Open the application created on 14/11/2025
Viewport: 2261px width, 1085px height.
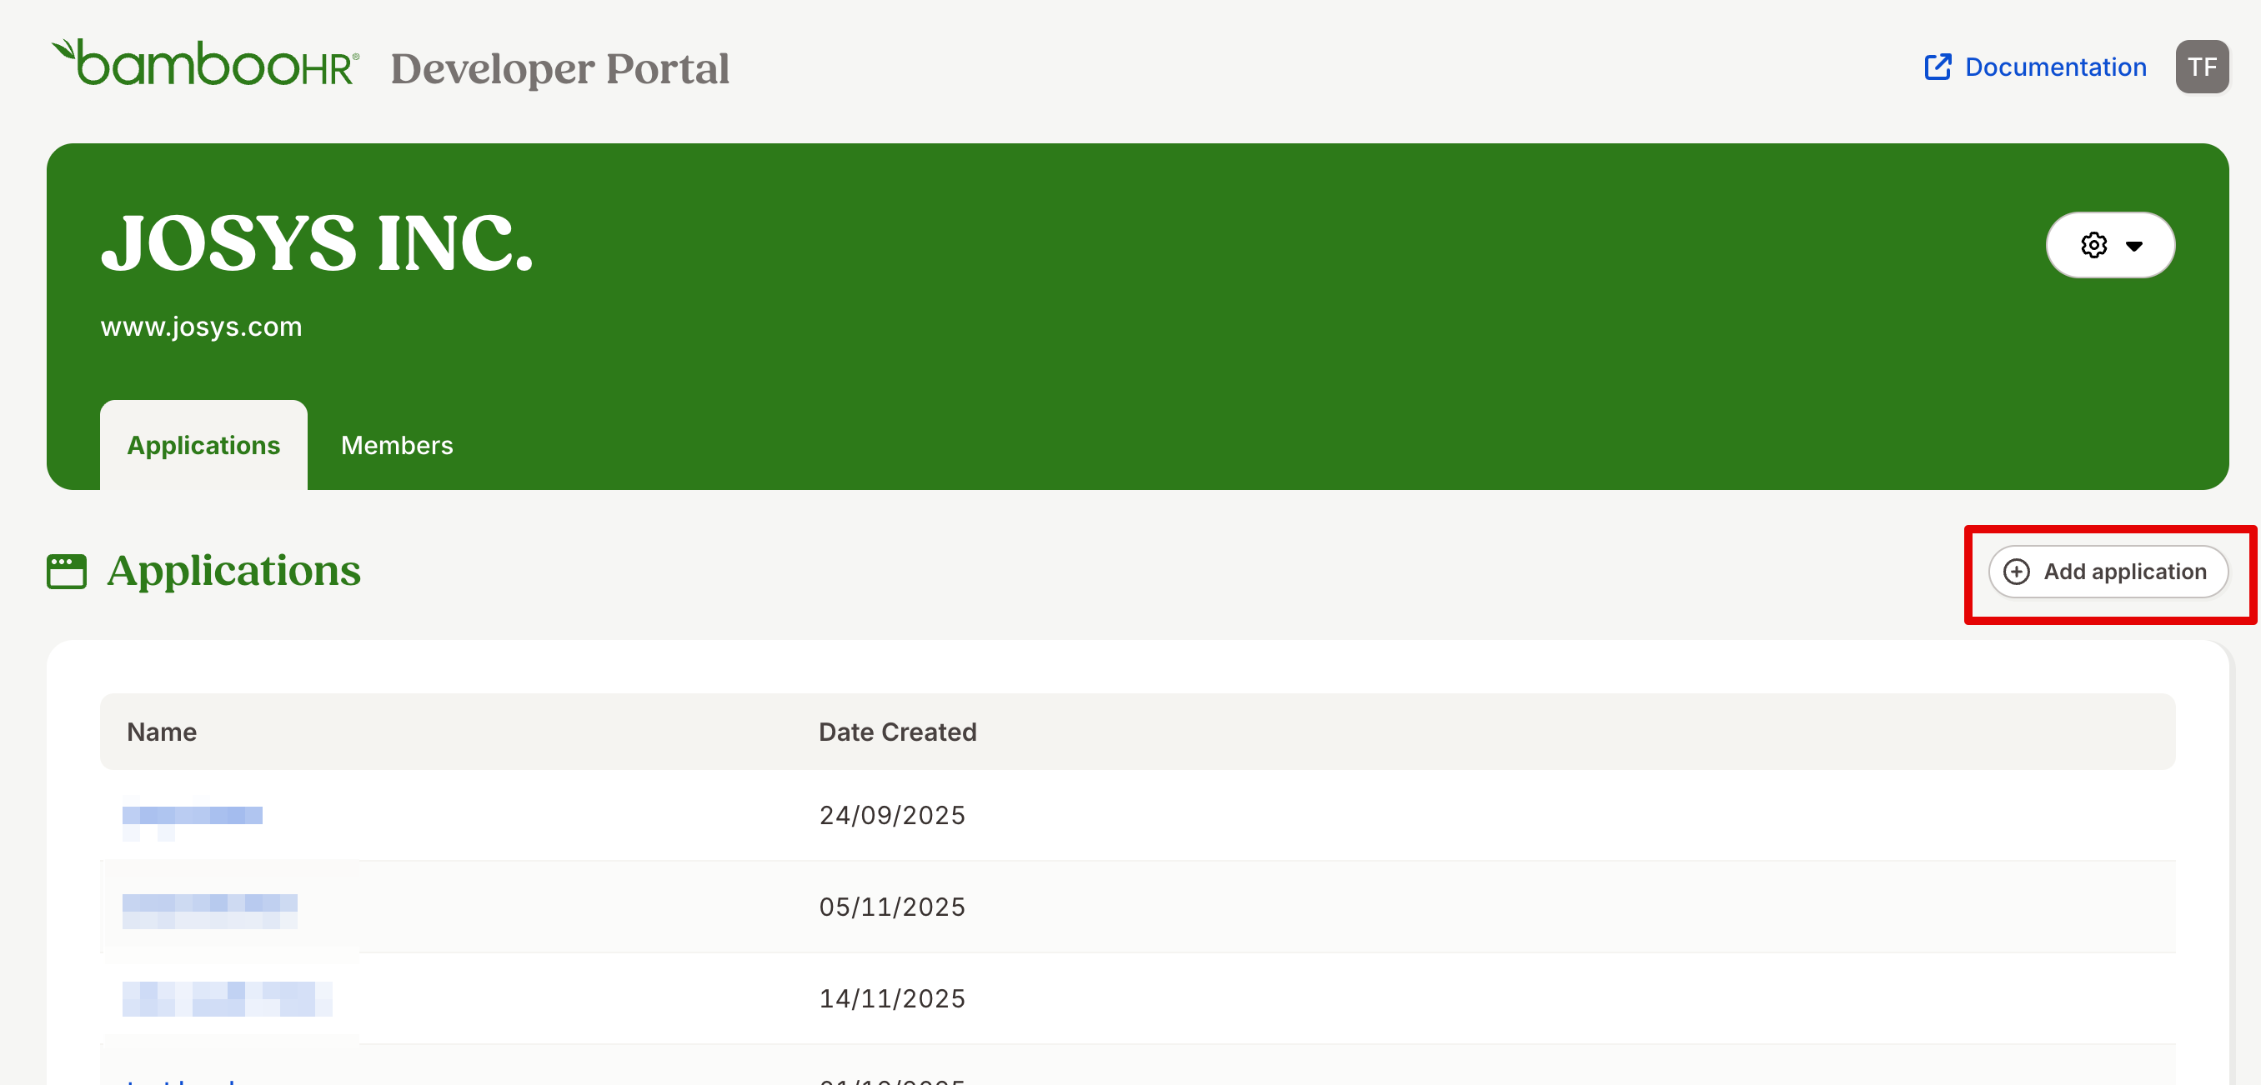tap(227, 999)
